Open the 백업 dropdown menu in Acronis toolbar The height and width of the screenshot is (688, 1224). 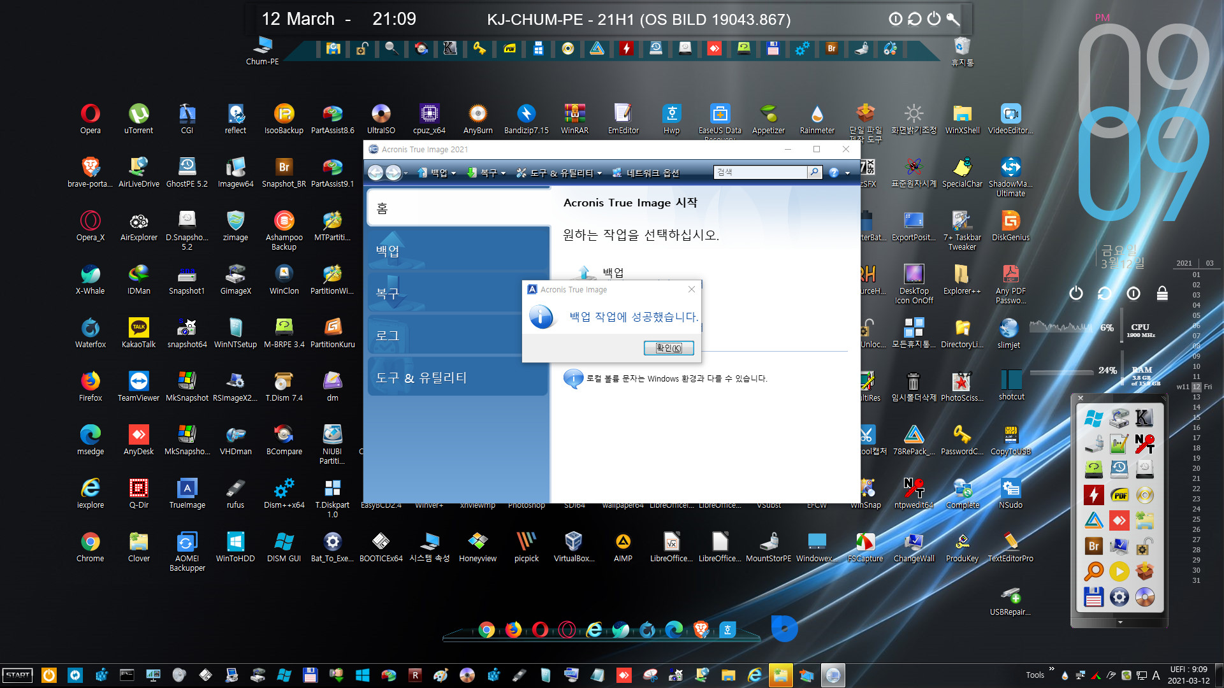click(437, 173)
